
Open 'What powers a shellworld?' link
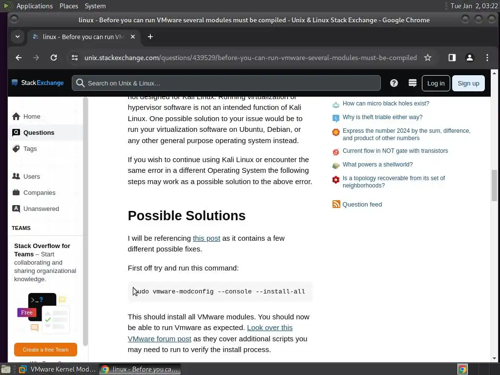(x=377, y=165)
